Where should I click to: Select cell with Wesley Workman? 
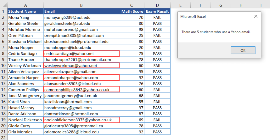coord(25,66)
